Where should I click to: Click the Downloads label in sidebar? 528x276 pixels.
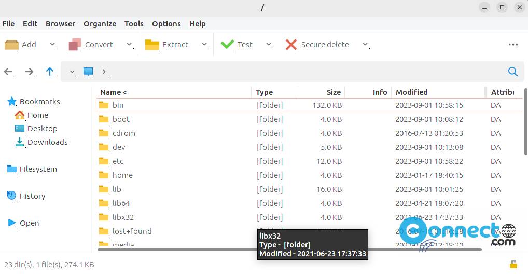tap(48, 142)
